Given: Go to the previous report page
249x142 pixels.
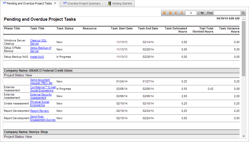Looking at the screenshot, I should [176, 13].
